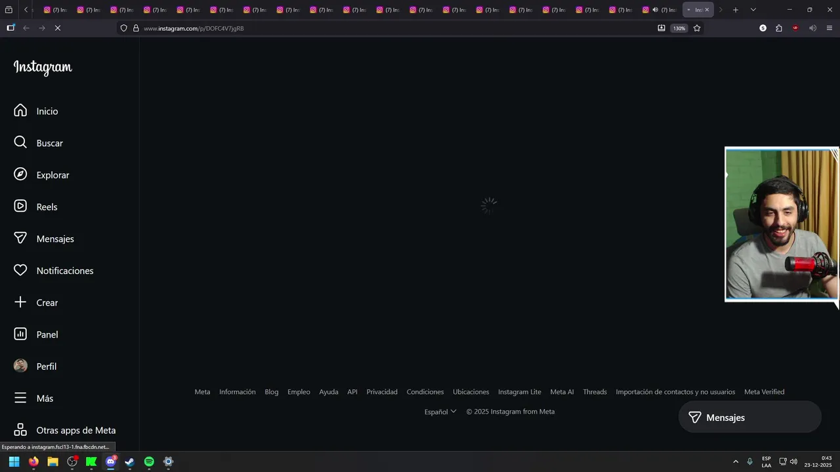Show Notificaciones heart item
The width and height of the screenshot is (840, 472).
54,270
